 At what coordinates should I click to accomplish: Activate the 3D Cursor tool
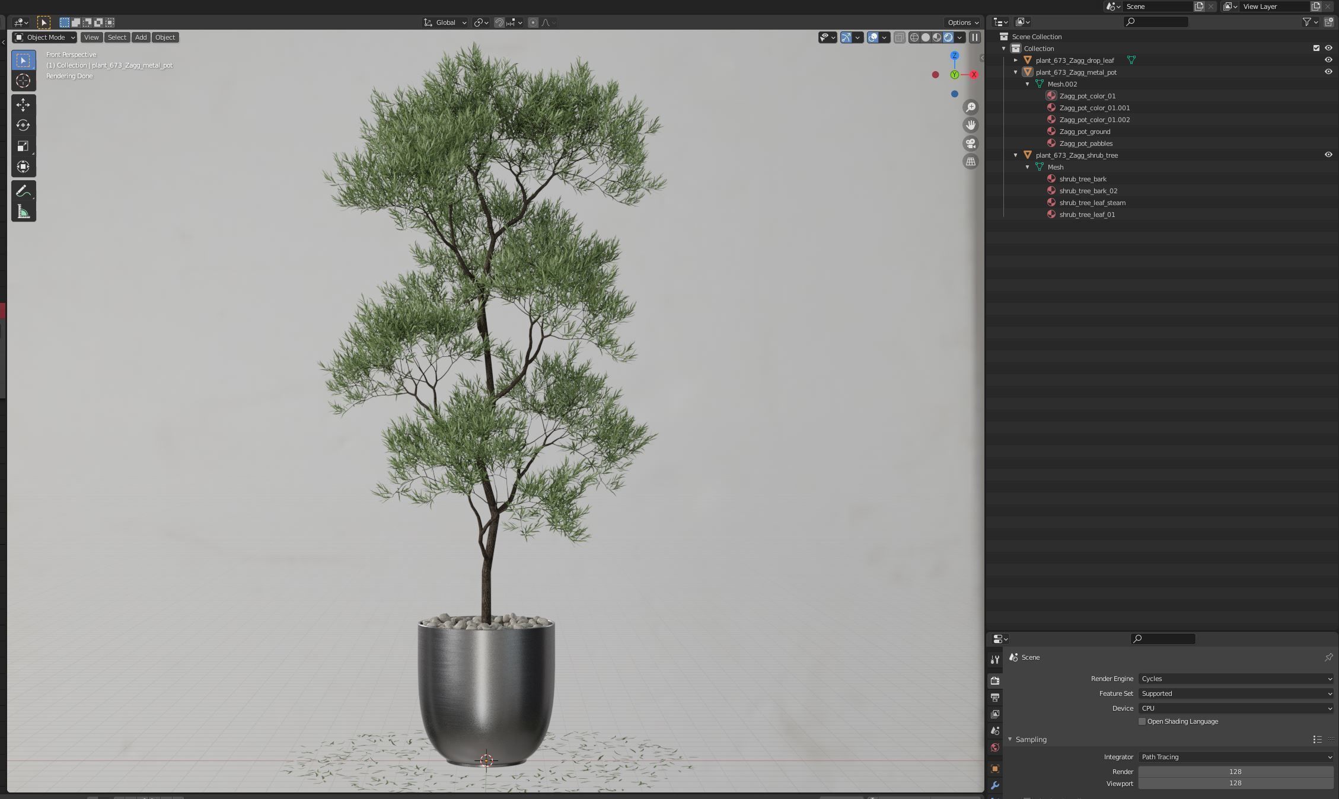click(x=23, y=81)
